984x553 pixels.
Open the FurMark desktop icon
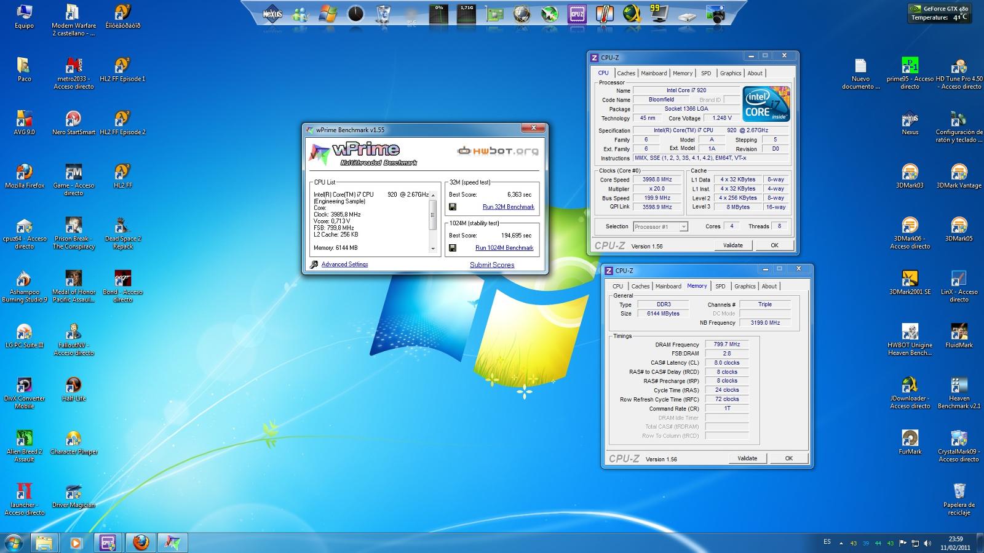[x=910, y=442]
